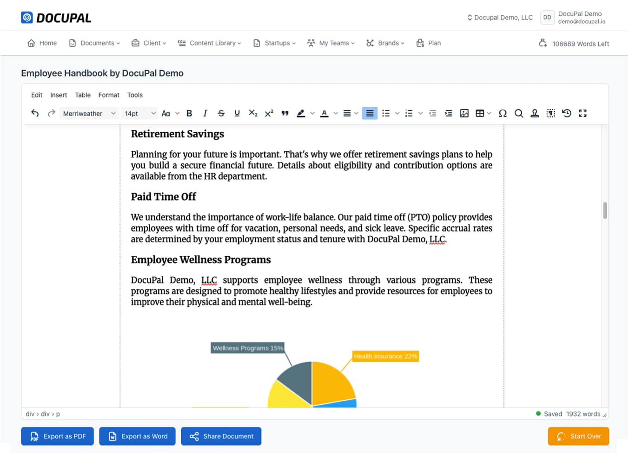Image resolution: width=629 pixels, height=454 pixels.
Task: Toggle the blockquote style
Action: [285, 113]
